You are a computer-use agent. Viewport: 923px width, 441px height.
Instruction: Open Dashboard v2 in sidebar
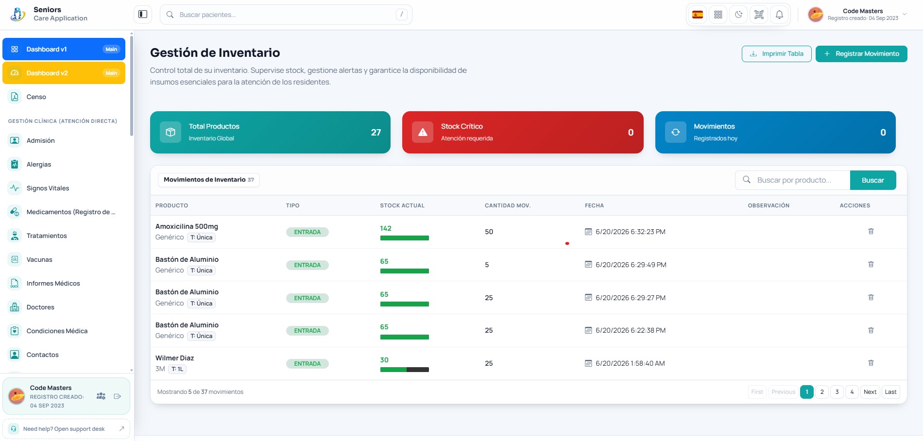64,73
